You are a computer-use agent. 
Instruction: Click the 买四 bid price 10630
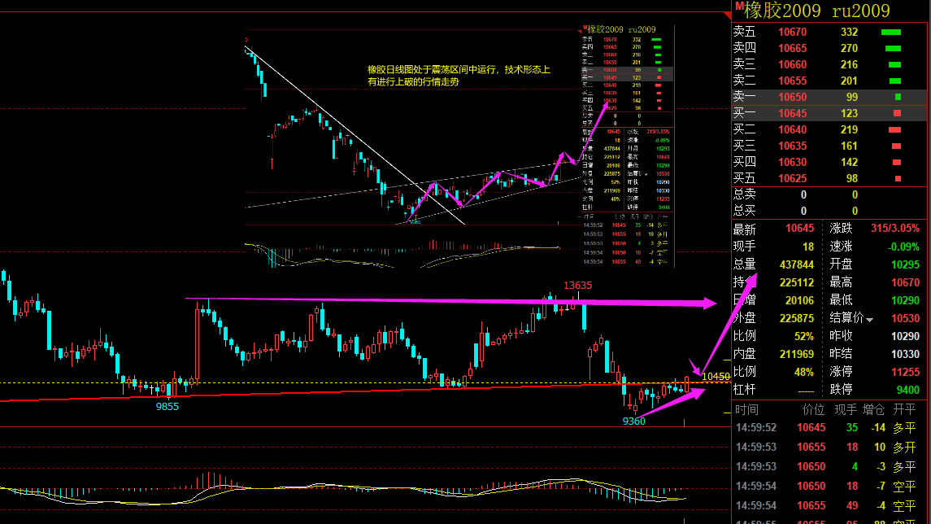pyautogui.click(x=792, y=162)
